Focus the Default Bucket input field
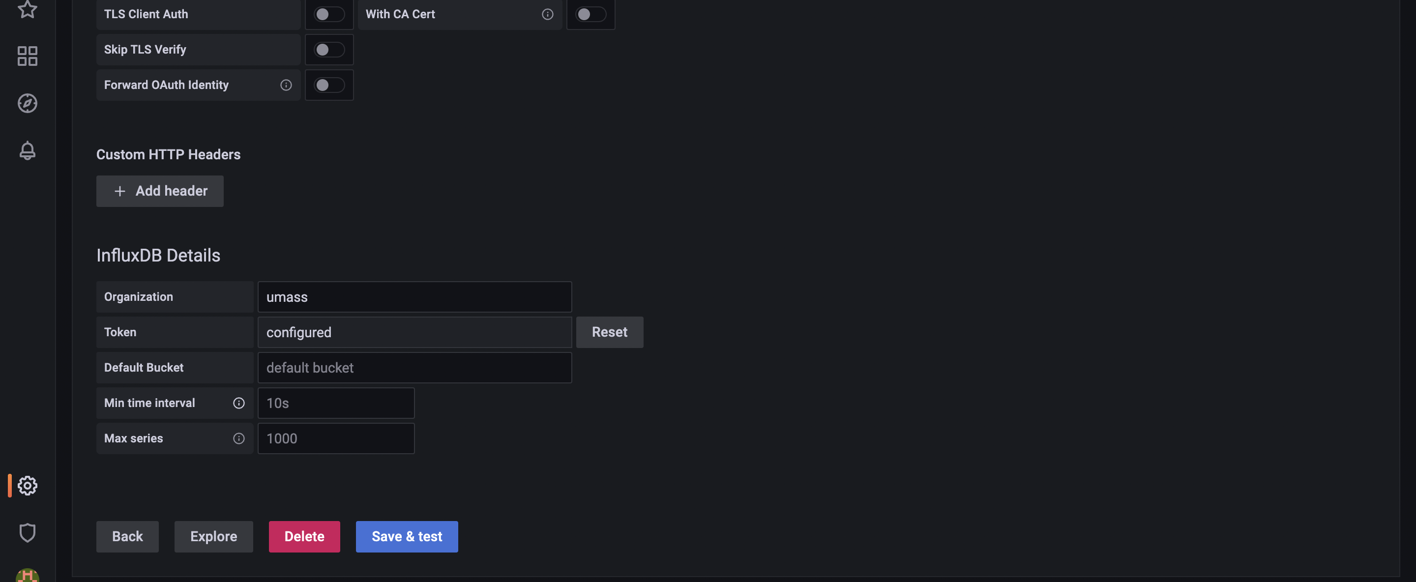The image size is (1416, 582). [414, 367]
